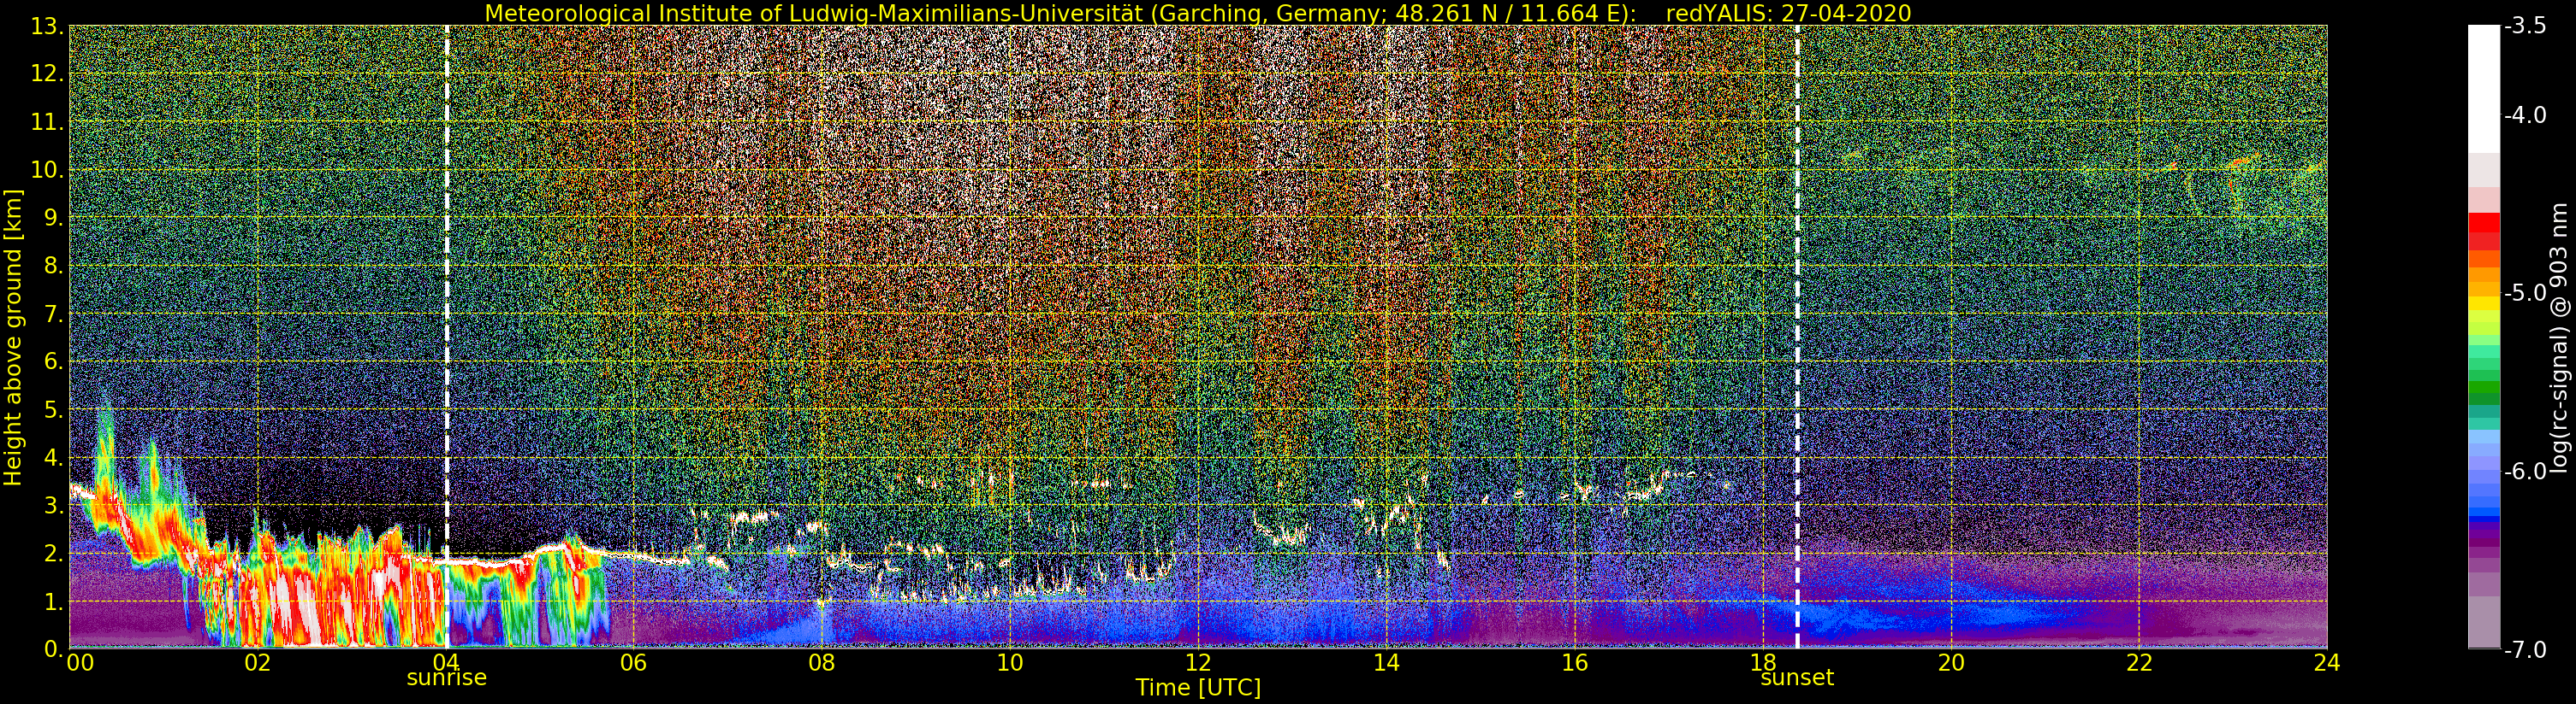Click the 02 tick on the time axis
Viewport: 2576px width, 704px height.
click(258, 662)
